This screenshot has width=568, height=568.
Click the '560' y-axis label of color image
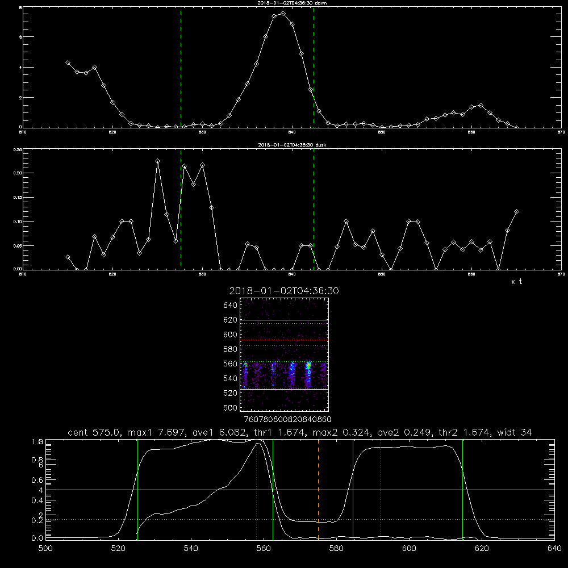coord(231,364)
